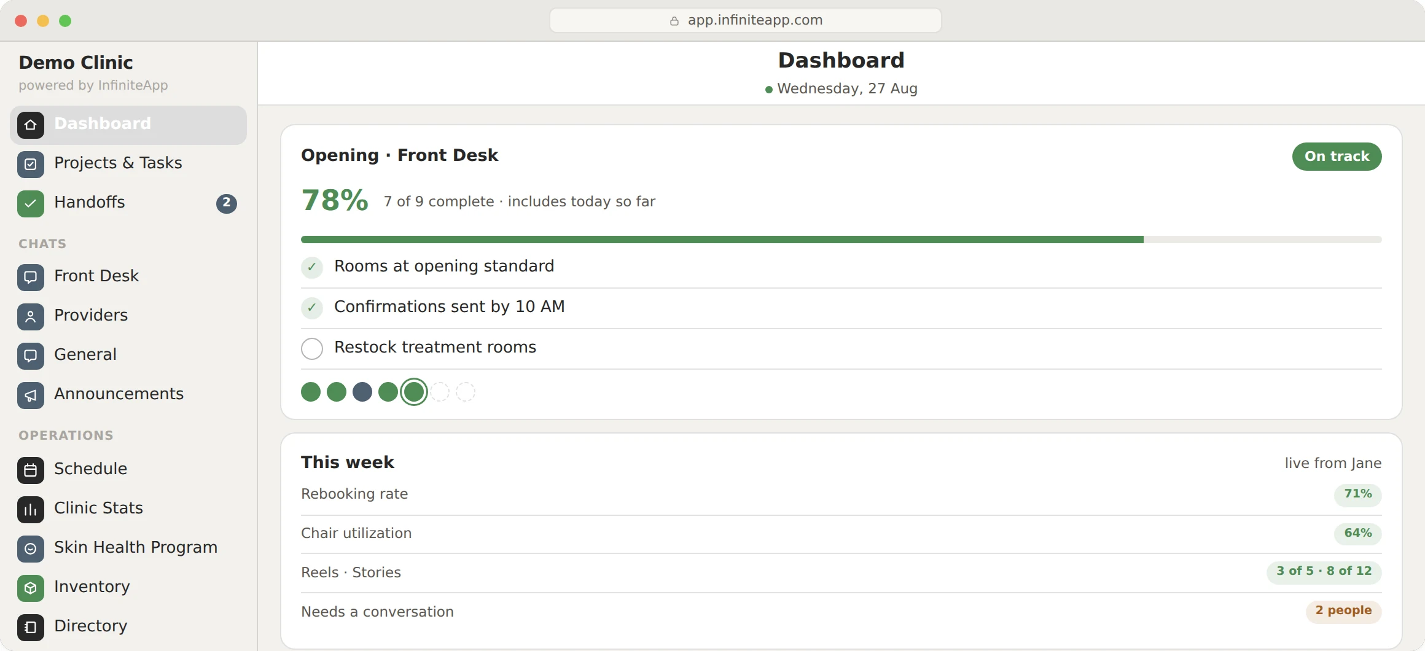Screen dimensions: 1425x651
Task: Open Announcements channel
Action: pyautogui.click(x=128, y=396)
